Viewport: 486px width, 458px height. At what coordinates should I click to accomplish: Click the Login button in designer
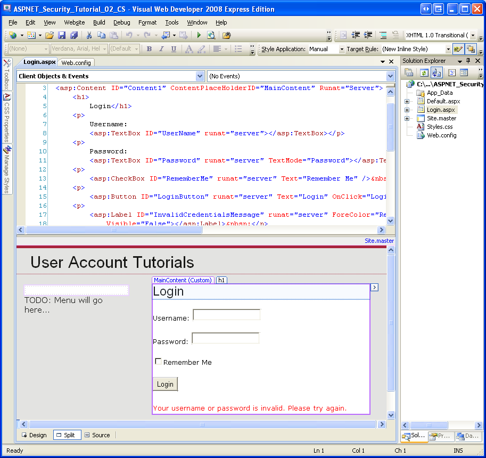(x=165, y=384)
